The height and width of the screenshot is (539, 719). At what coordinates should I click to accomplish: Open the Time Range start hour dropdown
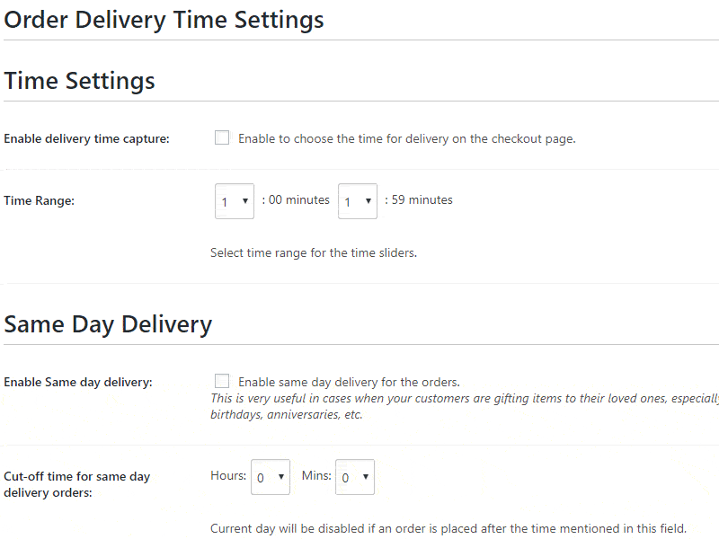pyautogui.click(x=235, y=201)
